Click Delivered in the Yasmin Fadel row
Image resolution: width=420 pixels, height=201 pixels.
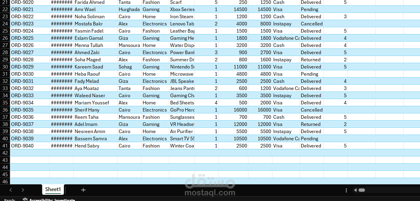[x=312, y=31]
